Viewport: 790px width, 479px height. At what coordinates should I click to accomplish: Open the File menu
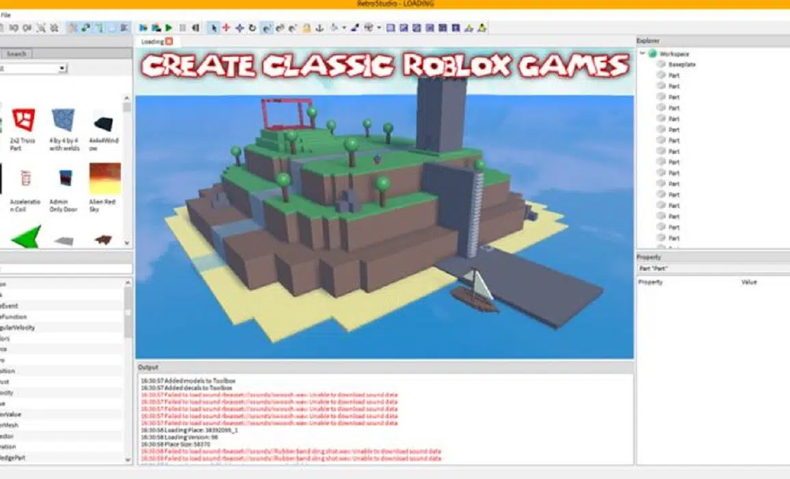5,15
